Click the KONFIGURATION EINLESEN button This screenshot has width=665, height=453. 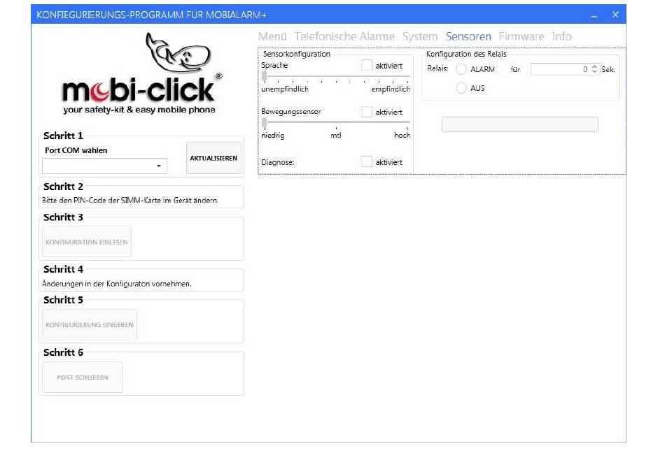(87, 242)
